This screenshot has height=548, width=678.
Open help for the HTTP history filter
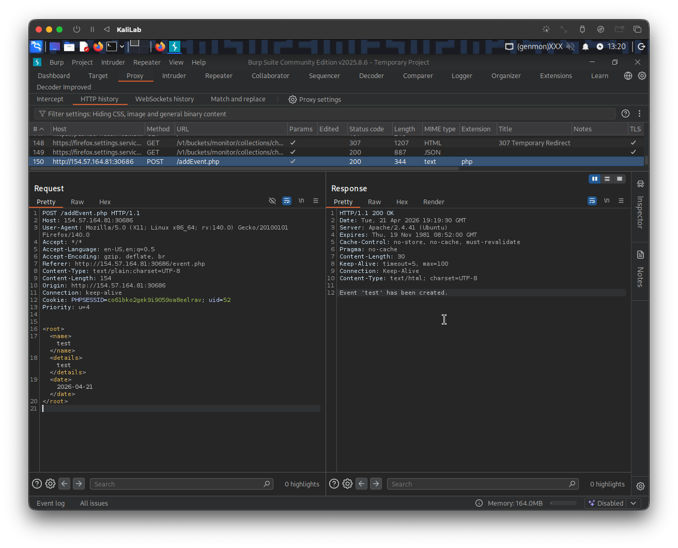click(x=625, y=114)
